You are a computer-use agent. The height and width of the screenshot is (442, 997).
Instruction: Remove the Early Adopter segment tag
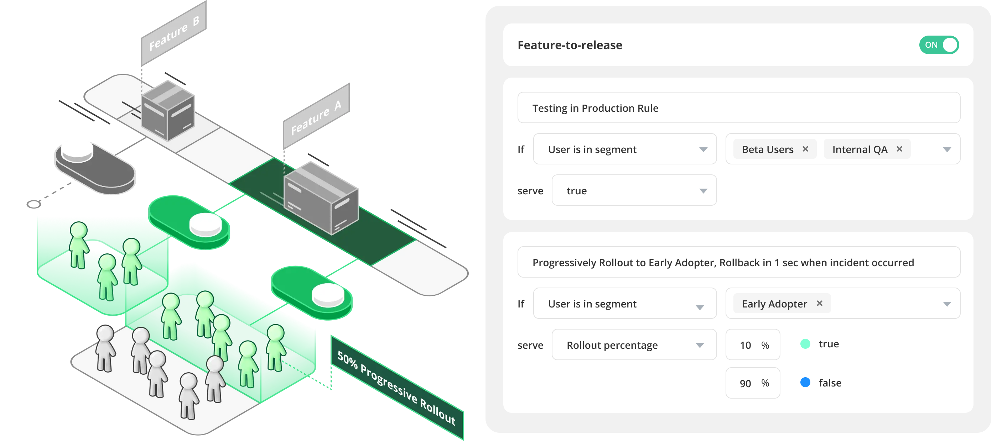(x=820, y=304)
